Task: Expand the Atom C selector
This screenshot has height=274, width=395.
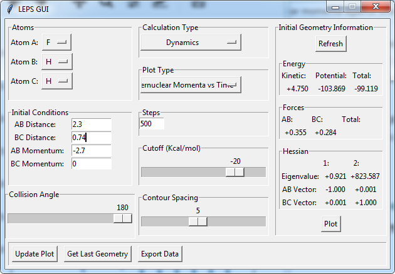Action: [x=56, y=81]
